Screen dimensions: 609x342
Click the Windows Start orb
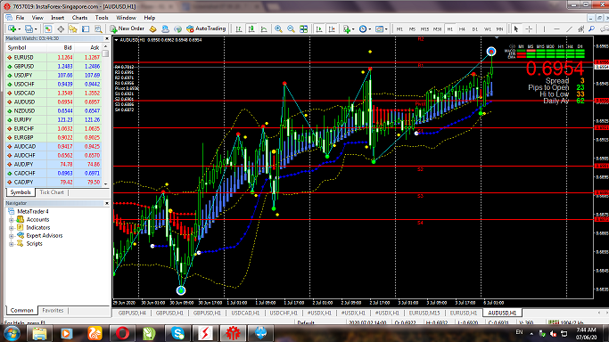pos(12,333)
